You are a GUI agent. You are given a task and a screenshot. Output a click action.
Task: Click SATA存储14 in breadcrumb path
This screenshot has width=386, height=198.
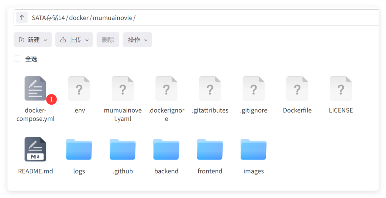coord(48,18)
